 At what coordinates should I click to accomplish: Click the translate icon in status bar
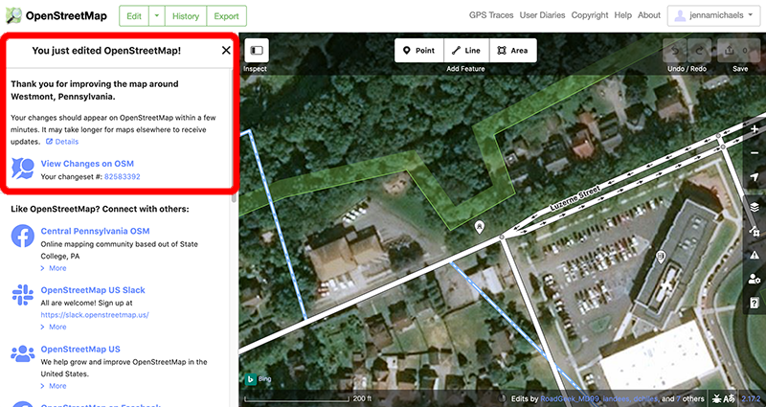pyautogui.click(x=731, y=398)
